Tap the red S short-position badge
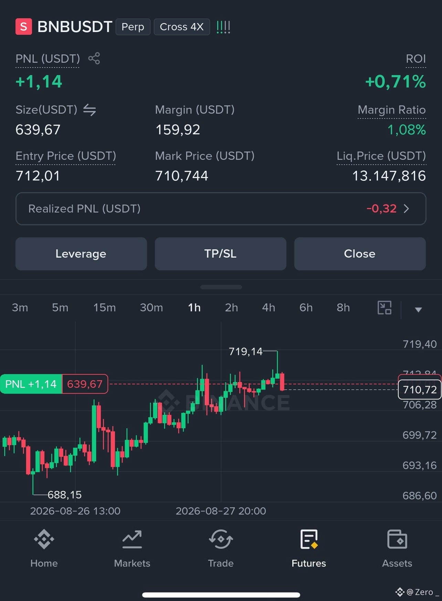This screenshot has height=601, width=442. click(x=24, y=27)
